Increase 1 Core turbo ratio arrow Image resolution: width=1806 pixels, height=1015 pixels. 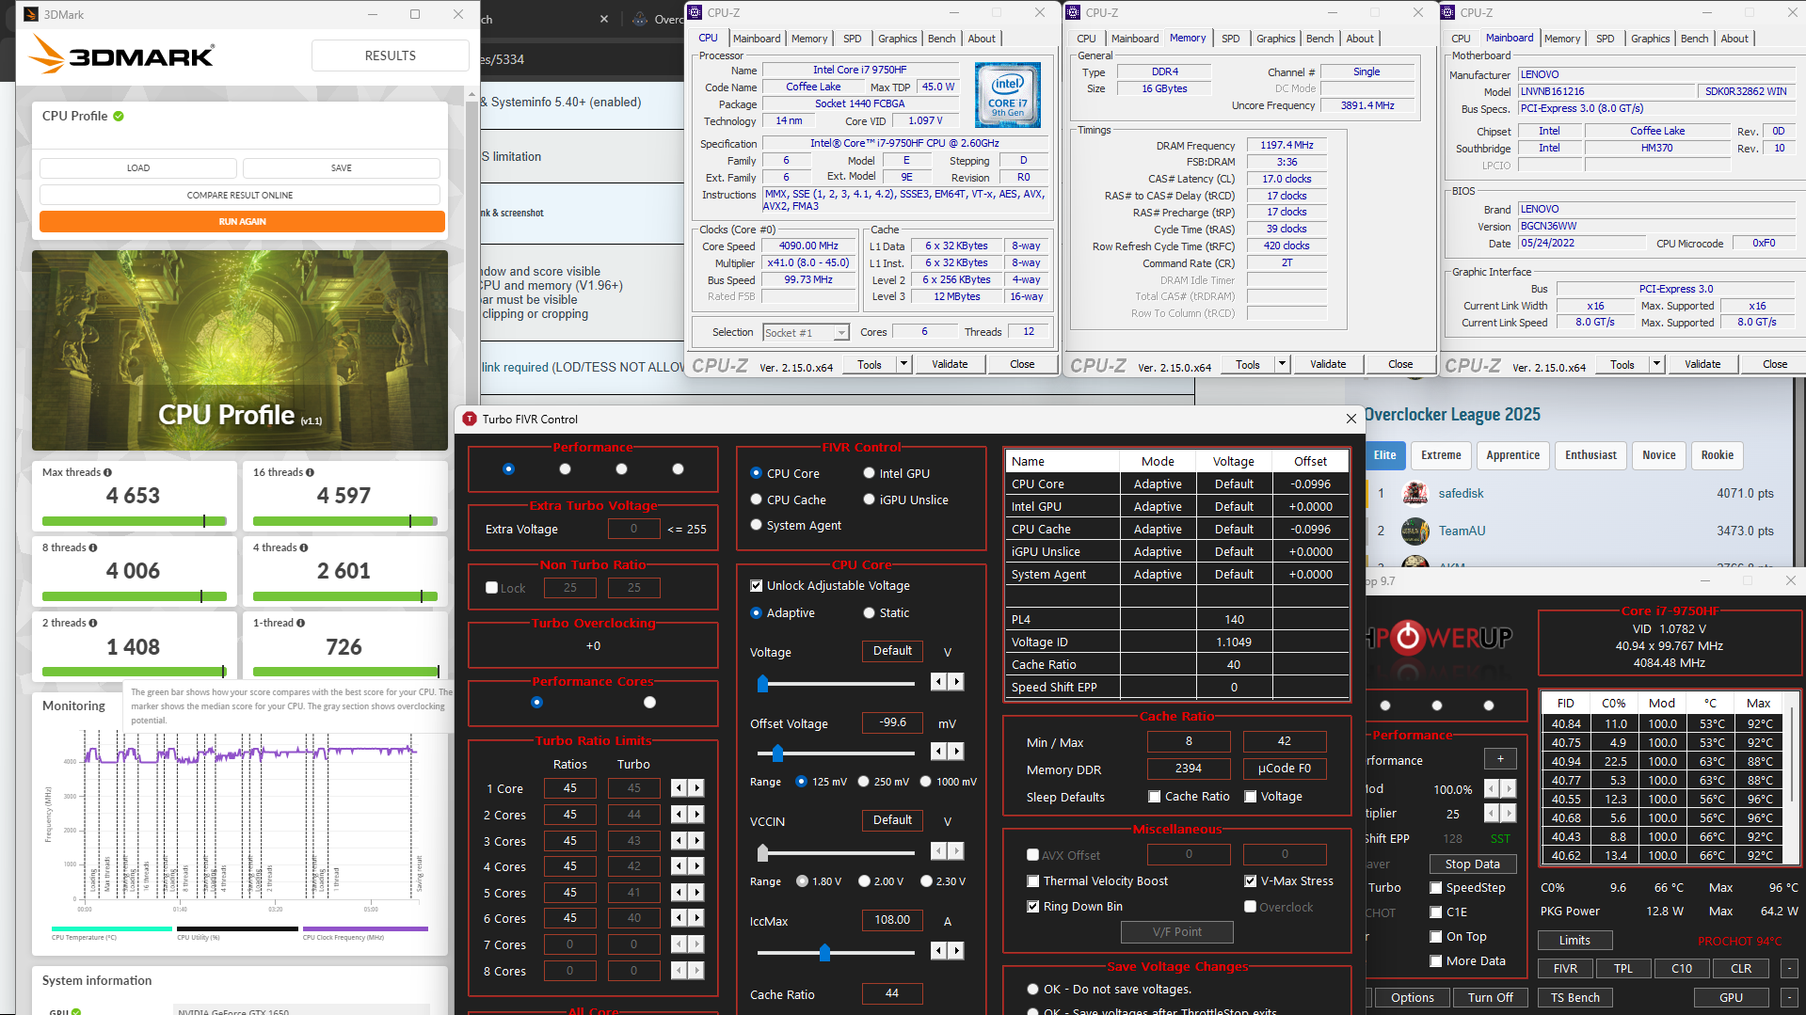point(696,788)
